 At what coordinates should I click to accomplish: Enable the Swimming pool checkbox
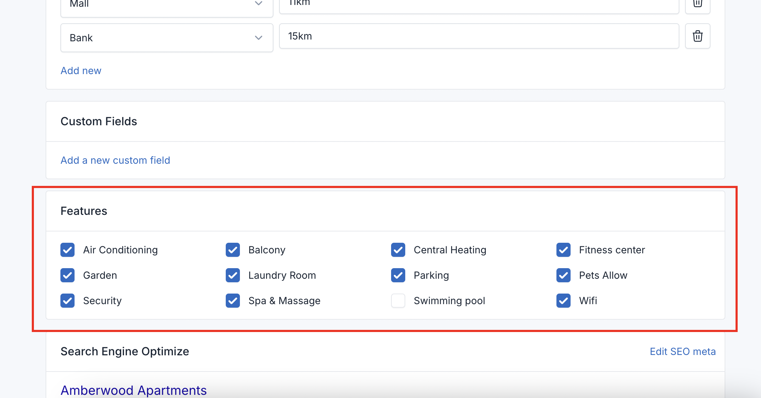pyautogui.click(x=398, y=301)
